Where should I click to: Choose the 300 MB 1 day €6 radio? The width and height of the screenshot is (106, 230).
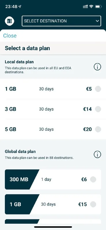(x=93, y=179)
